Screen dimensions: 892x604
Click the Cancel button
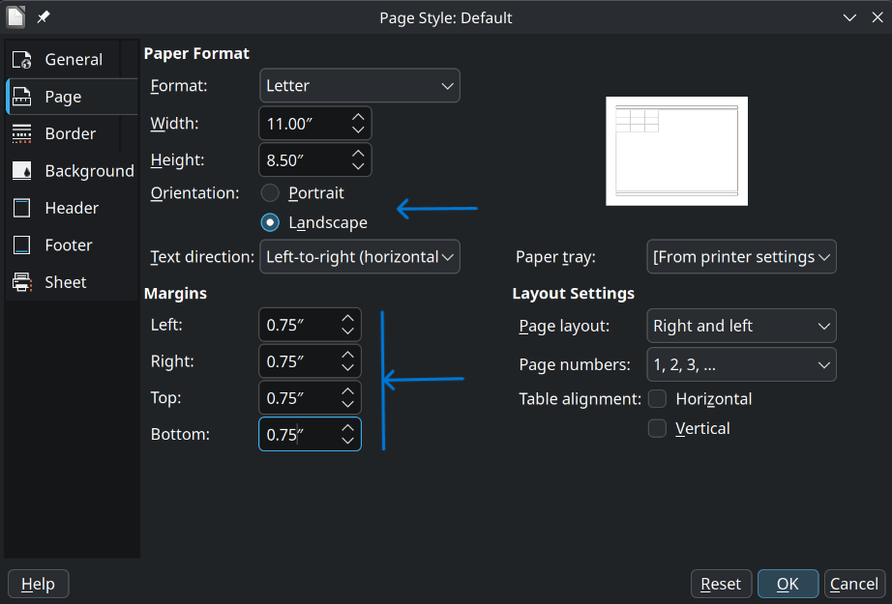[854, 584]
